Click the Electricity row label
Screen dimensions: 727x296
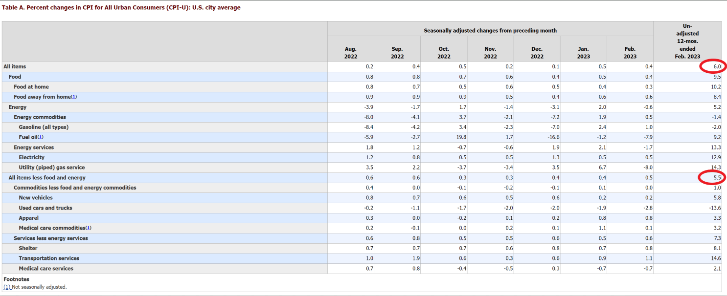pyautogui.click(x=31, y=157)
